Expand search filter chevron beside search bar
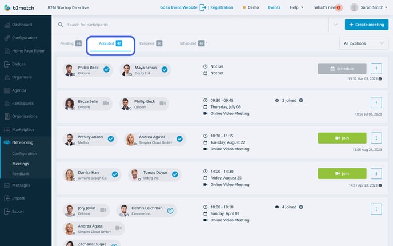393x246 pixels. pyautogui.click(x=335, y=25)
